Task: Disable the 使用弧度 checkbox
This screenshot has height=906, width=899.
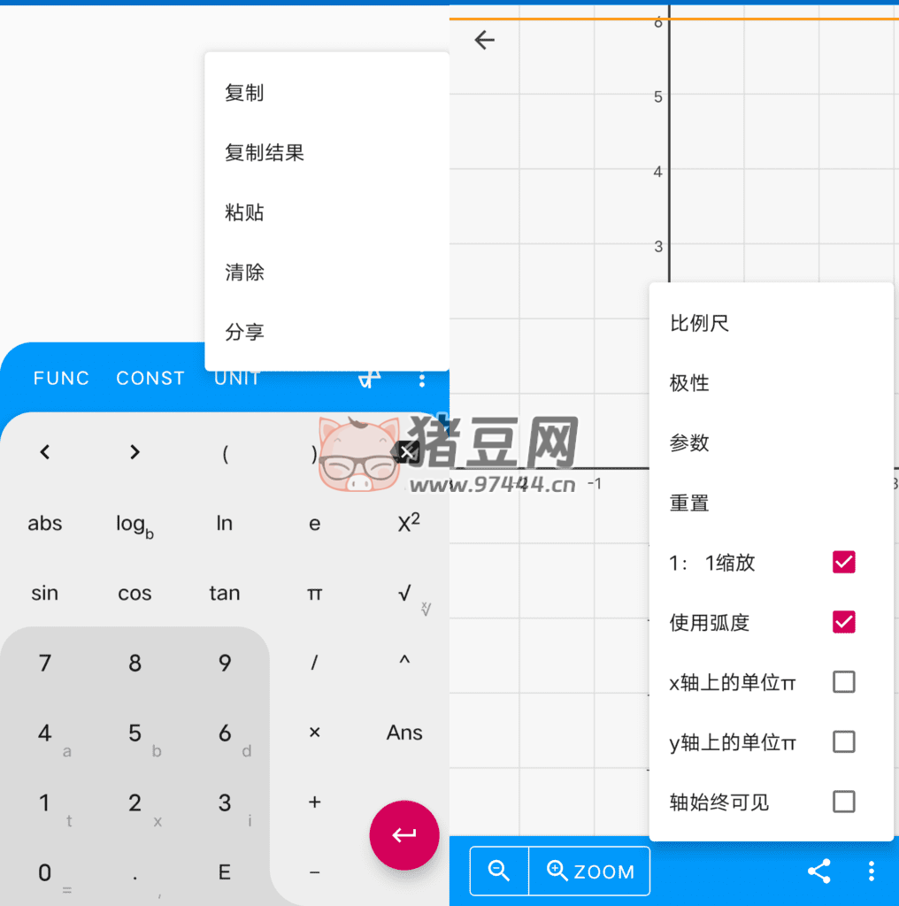Action: (x=843, y=622)
